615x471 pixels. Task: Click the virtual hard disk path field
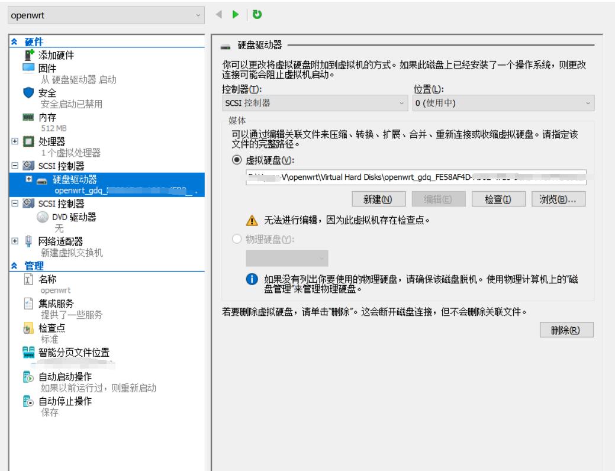coord(416,177)
